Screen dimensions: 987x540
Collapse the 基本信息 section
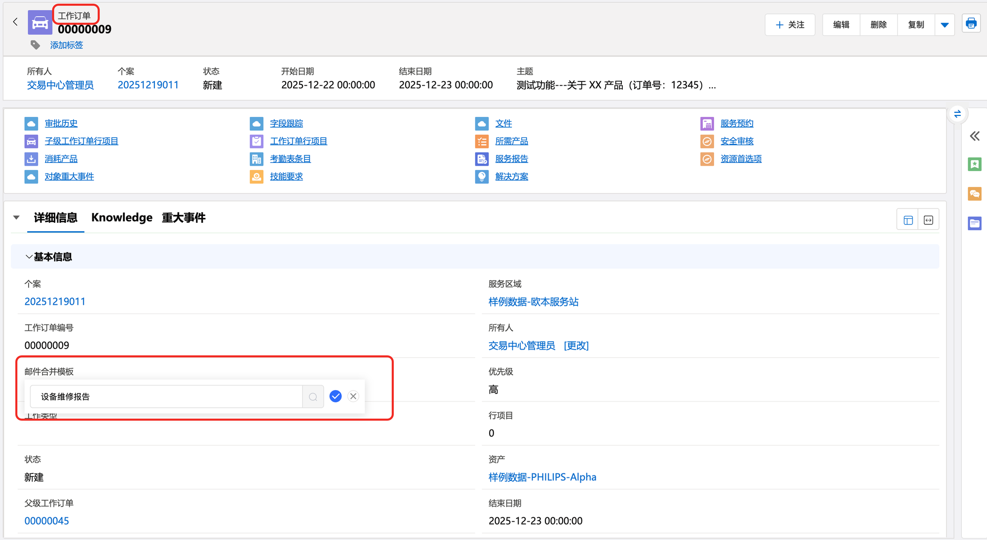(x=29, y=257)
